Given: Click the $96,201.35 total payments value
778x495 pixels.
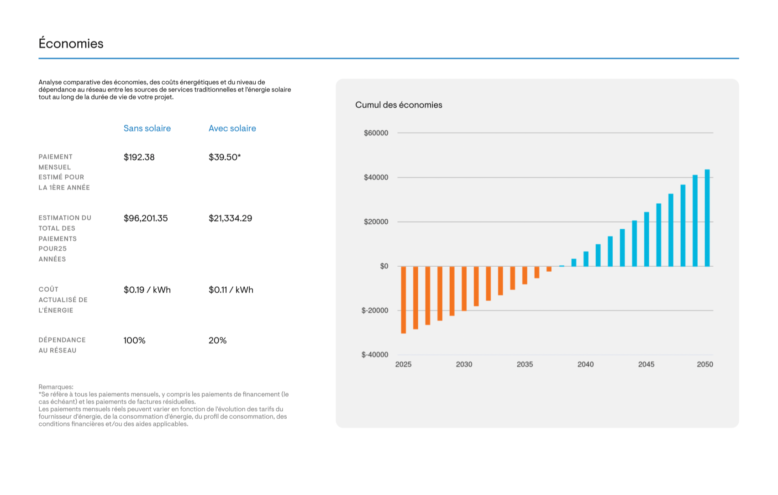Looking at the screenshot, I should tap(145, 218).
